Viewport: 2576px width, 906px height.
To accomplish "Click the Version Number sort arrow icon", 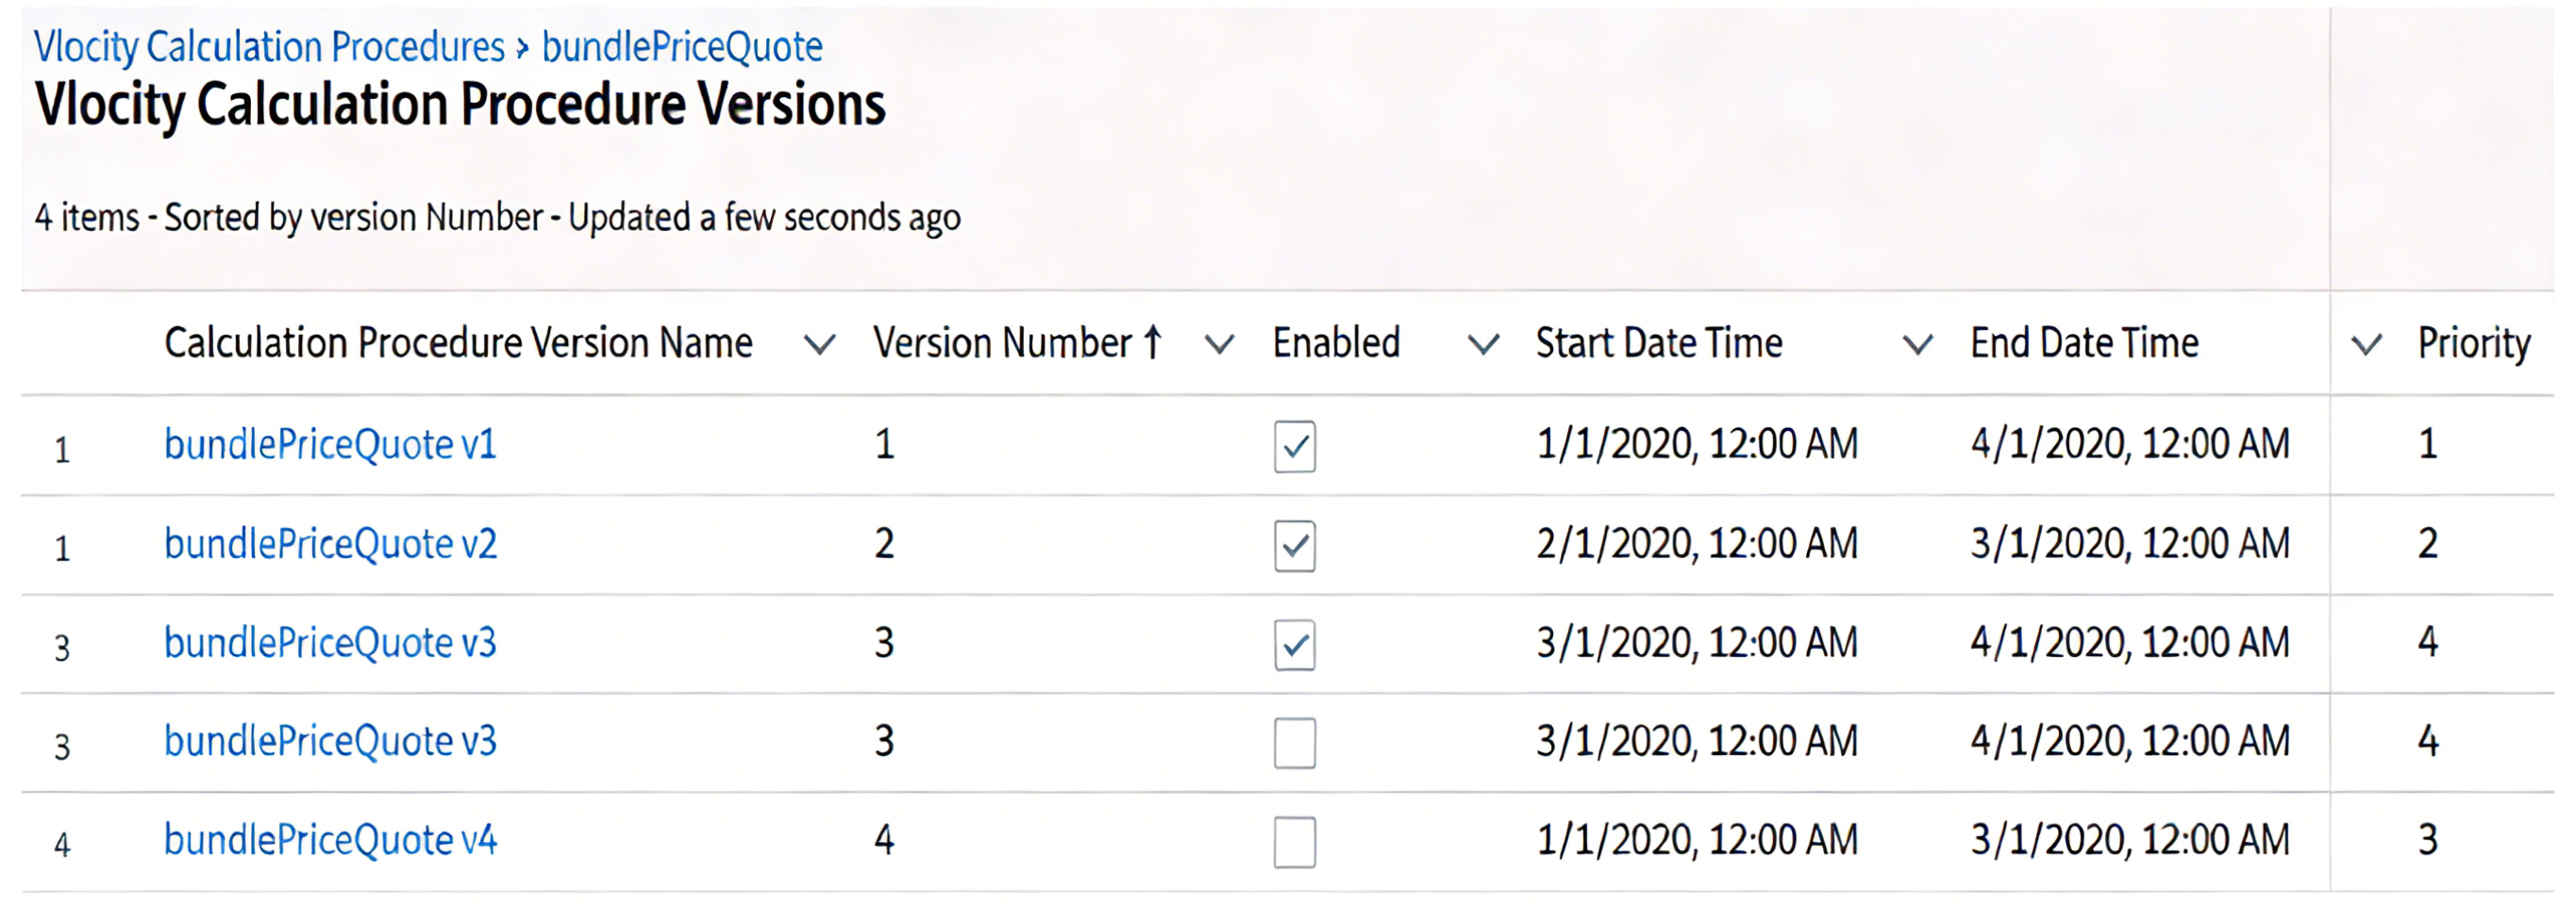I will pyautogui.click(x=1153, y=341).
